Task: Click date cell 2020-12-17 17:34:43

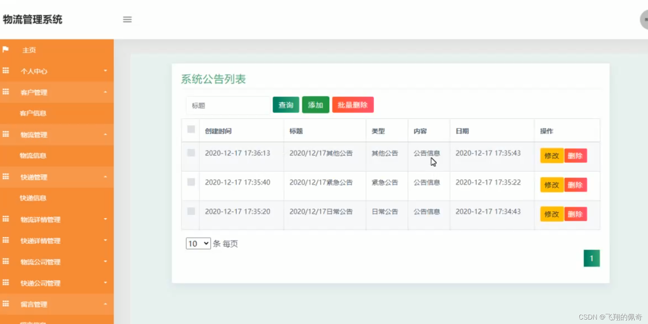Action: tap(488, 212)
